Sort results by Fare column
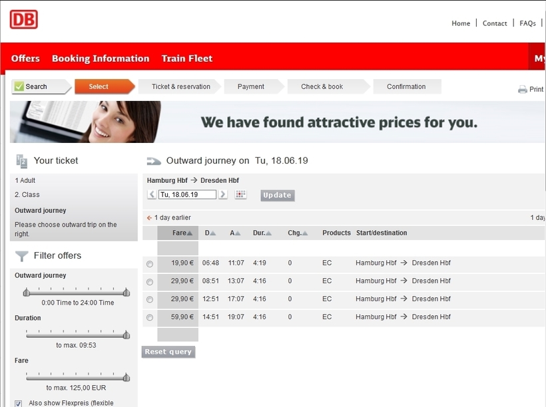The width and height of the screenshot is (546, 407). point(182,233)
